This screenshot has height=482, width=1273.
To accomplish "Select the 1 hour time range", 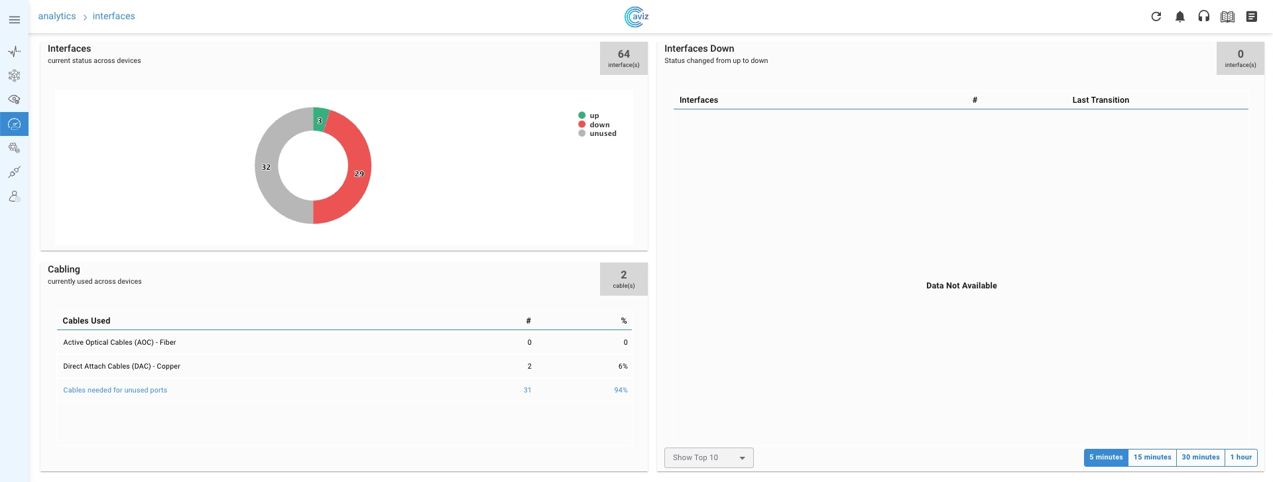I will (x=1241, y=457).
